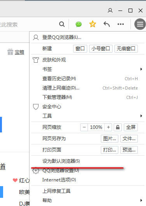Viewport: 146px width, 206px height.
Task: Save page as 文件... button
Action: click(x=129, y=139)
